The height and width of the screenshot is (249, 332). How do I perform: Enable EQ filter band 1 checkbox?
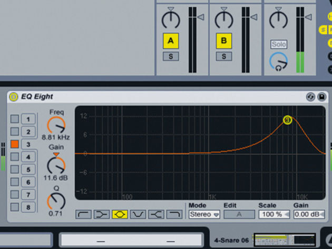15,119
